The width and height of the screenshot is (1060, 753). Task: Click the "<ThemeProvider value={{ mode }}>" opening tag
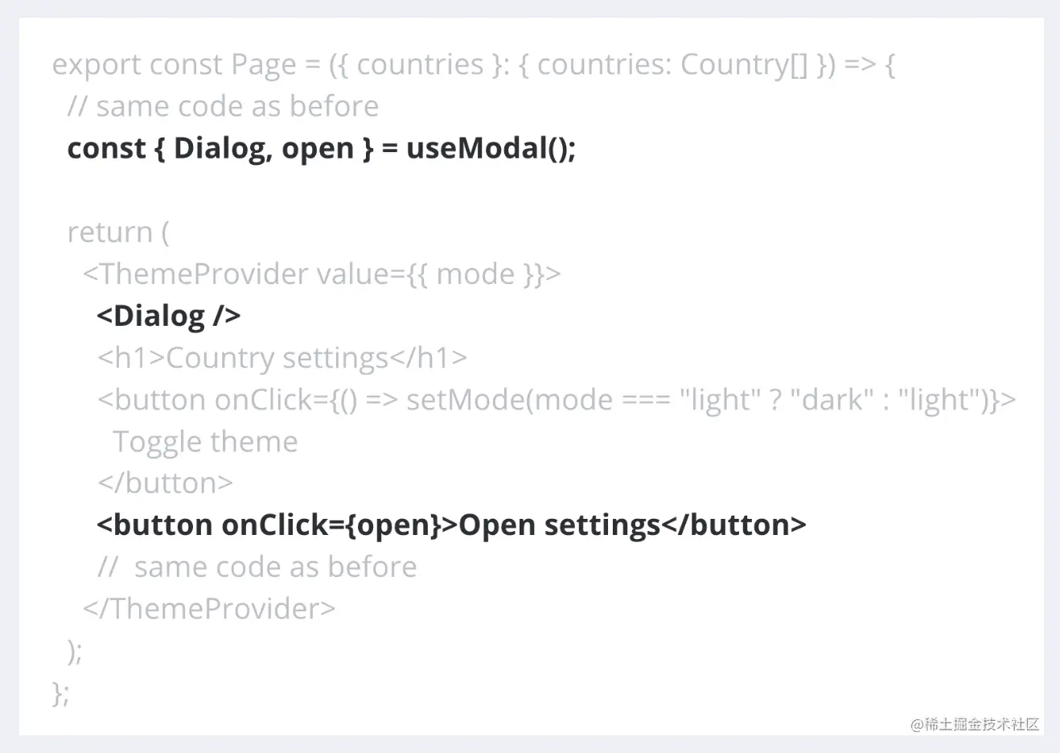coord(322,274)
